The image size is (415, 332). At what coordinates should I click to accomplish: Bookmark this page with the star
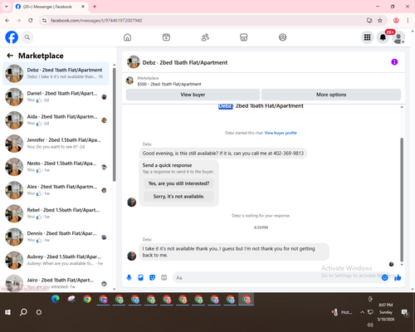[x=380, y=21]
